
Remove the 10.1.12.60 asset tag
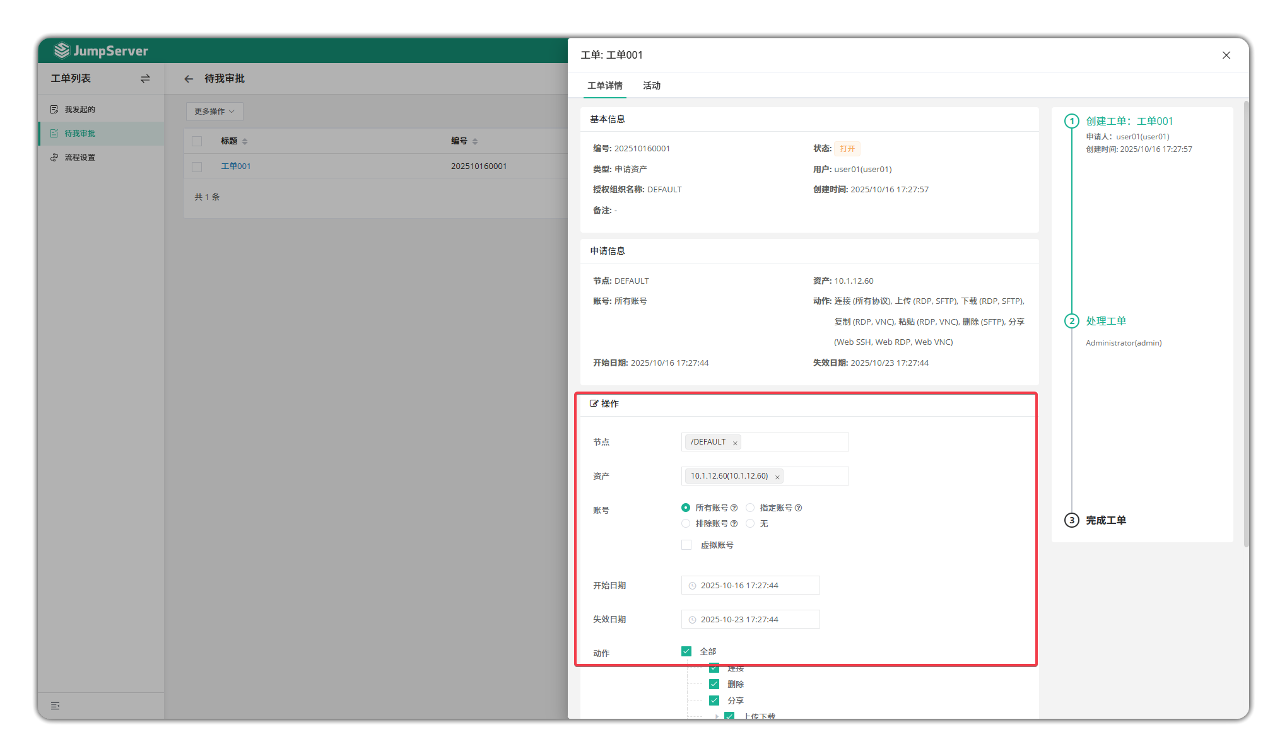point(777,477)
